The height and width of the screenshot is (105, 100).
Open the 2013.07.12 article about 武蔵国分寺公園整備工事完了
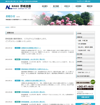point(31,48)
